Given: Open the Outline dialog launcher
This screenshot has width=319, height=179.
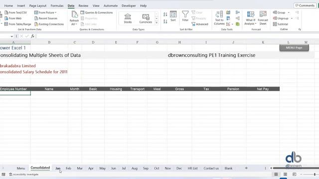Looking at the screenshot, I should click(300, 29).
